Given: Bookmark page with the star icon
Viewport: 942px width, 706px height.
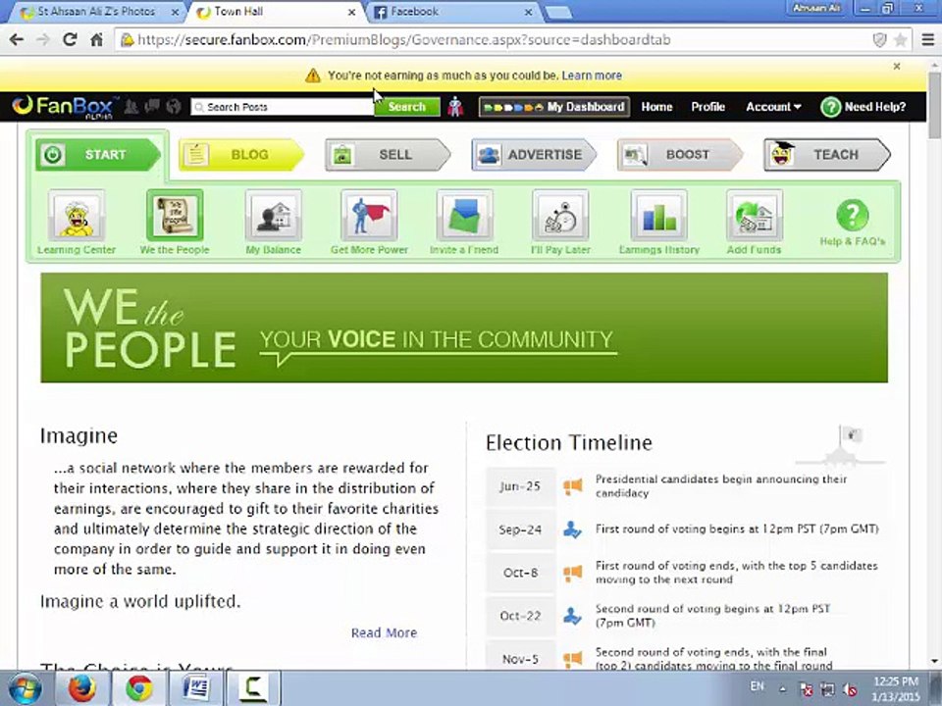Looking at the screenshot, I should tap(900, 39).
